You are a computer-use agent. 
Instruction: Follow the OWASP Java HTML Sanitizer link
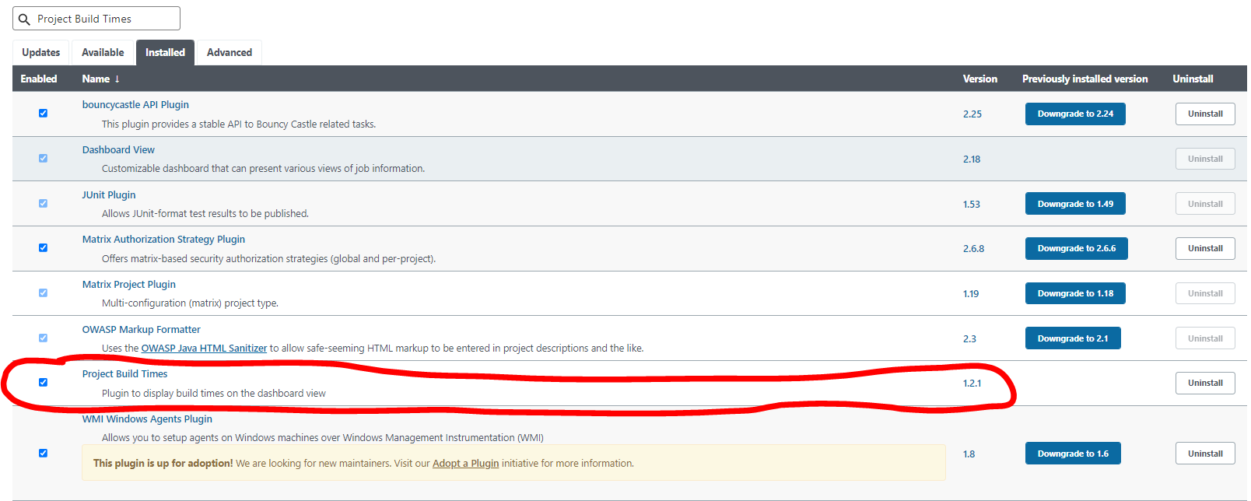(204, 348)
